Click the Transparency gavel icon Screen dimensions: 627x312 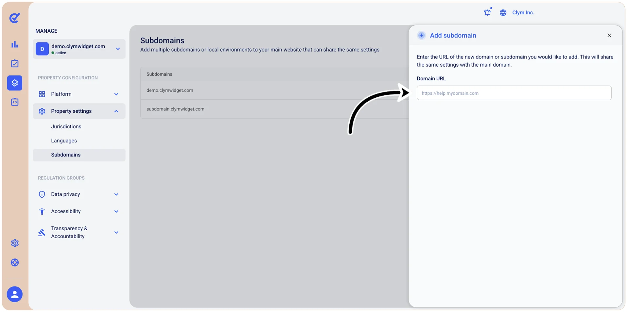click(x=42, y=232)
